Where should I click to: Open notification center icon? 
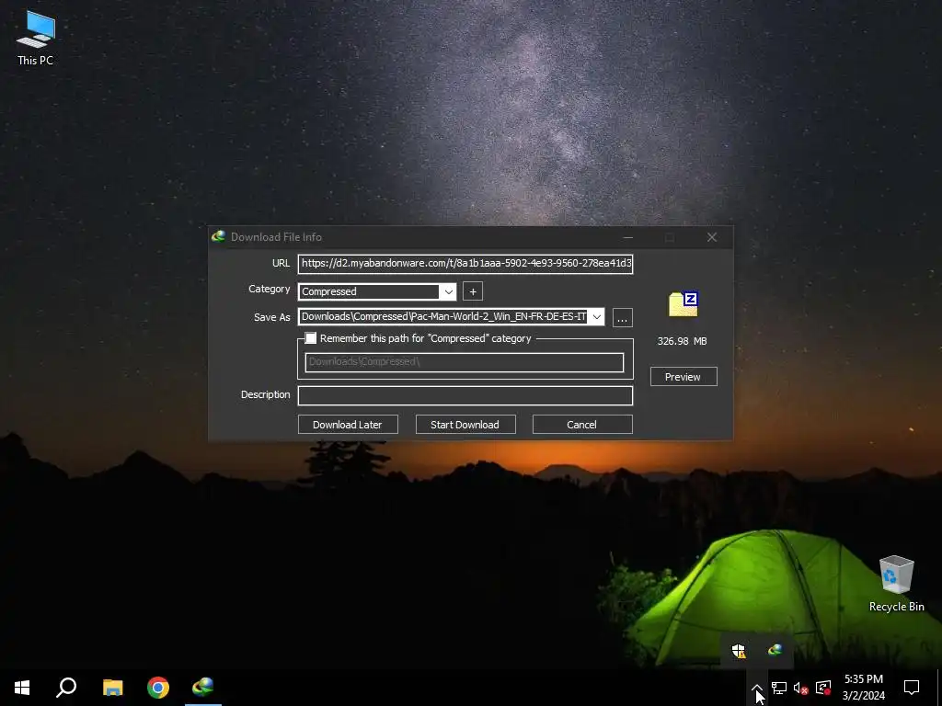[912, 688]
